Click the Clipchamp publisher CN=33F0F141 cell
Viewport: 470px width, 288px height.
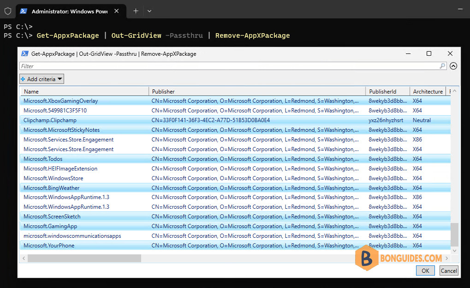(x=211, y=120)
